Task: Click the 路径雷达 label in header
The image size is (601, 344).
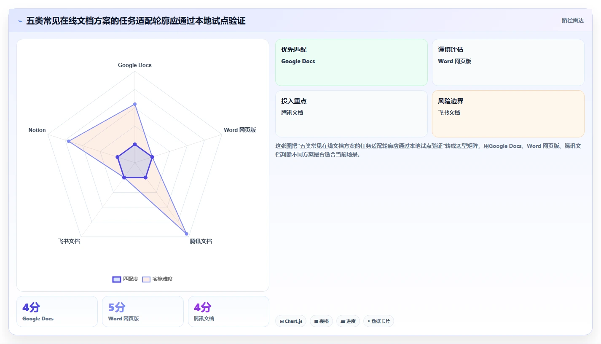Action: [x=572, y=20]
